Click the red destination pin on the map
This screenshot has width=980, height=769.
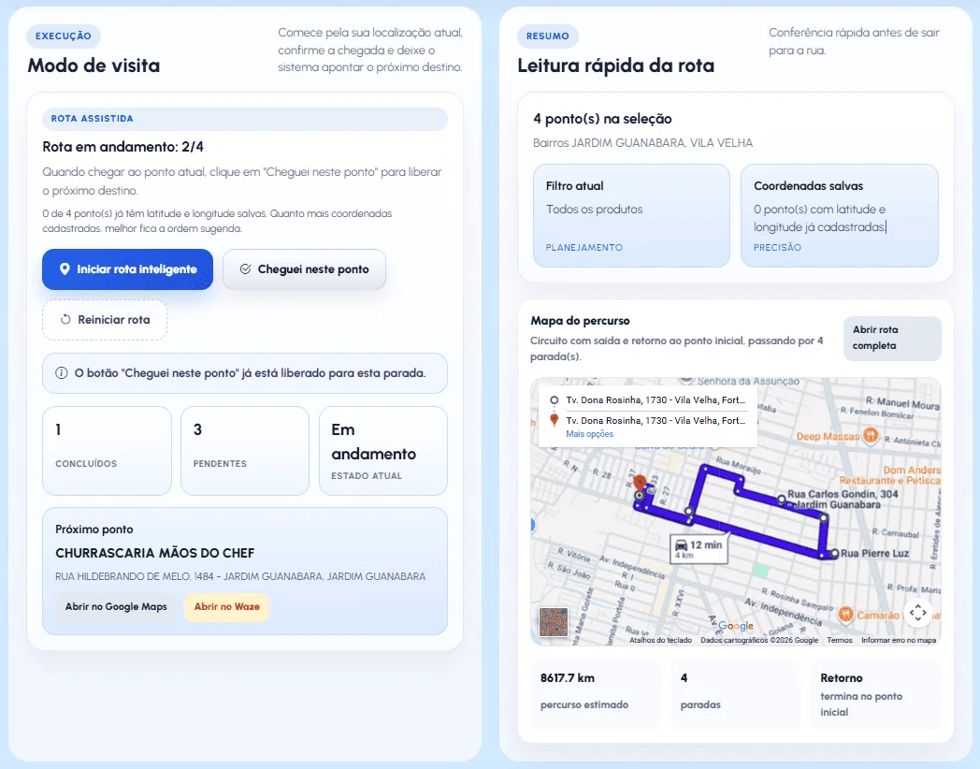pos(640,482)
